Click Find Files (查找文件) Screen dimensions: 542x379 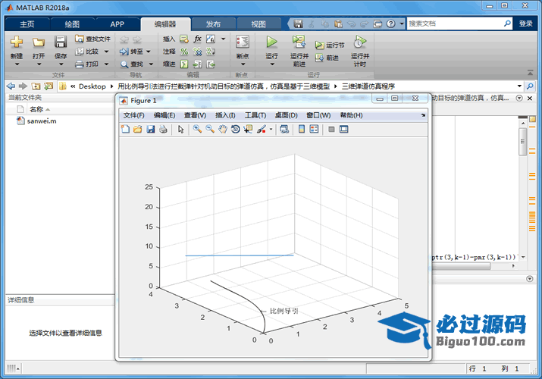92,39
